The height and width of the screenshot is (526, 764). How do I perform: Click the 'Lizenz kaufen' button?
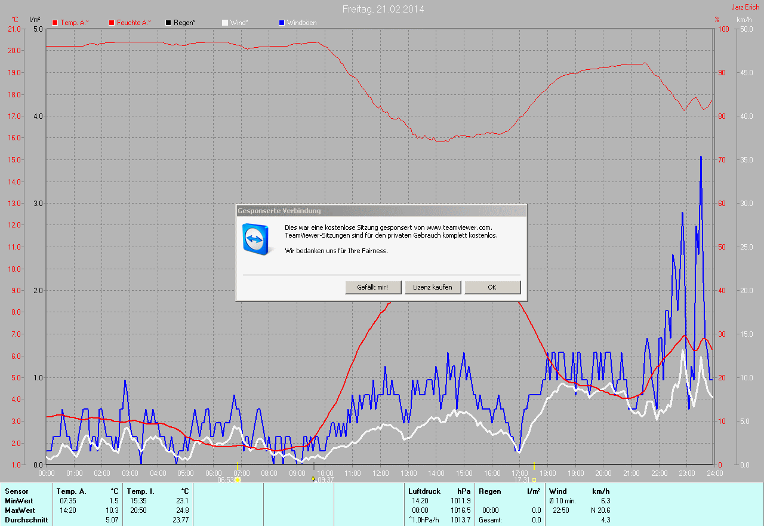(x=433, y=287)
